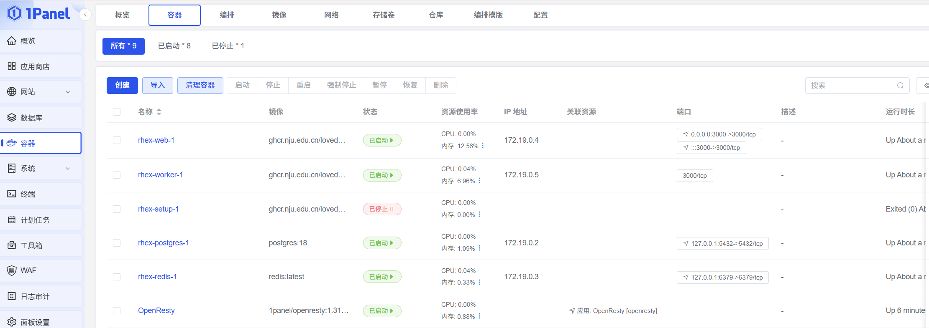This screenshot has width=929, height=328.
Task: Collapse the sidebar with the arrow button
Action: pos(85,15)
